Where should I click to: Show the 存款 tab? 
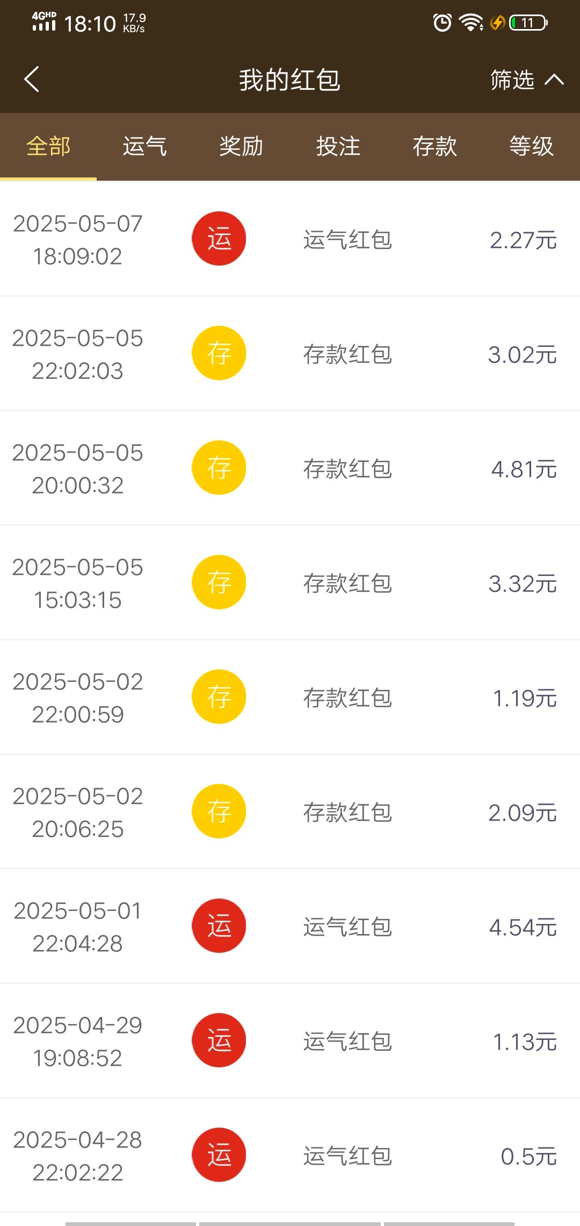(x=434, y=146)
